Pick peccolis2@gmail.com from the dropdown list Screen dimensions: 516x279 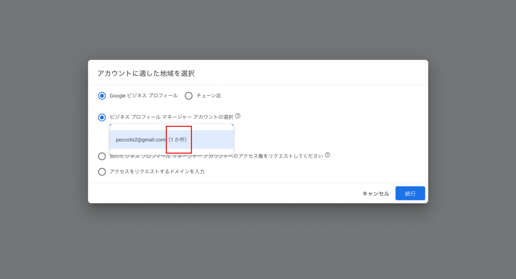point(141,139)
